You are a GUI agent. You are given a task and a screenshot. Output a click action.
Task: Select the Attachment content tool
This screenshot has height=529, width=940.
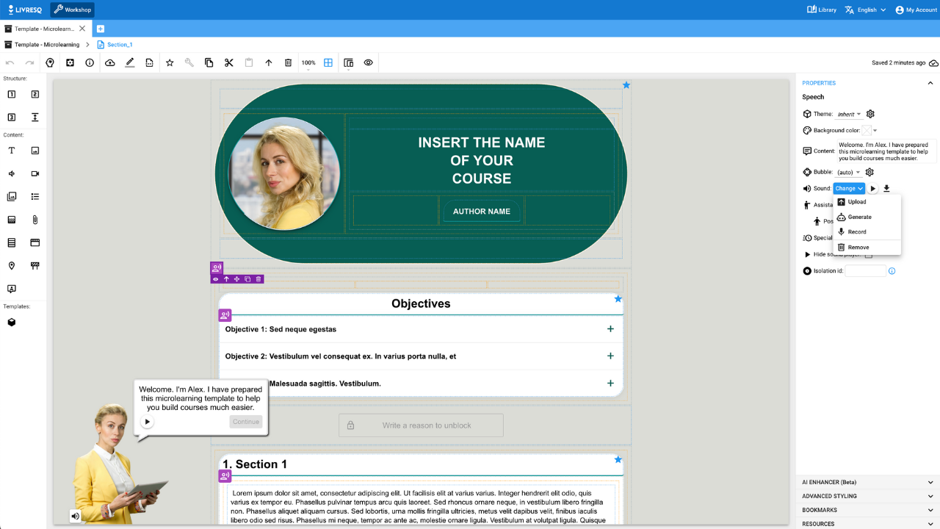pos(35,220)
